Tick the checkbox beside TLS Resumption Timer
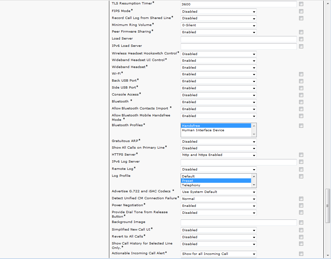 (301, 4)
